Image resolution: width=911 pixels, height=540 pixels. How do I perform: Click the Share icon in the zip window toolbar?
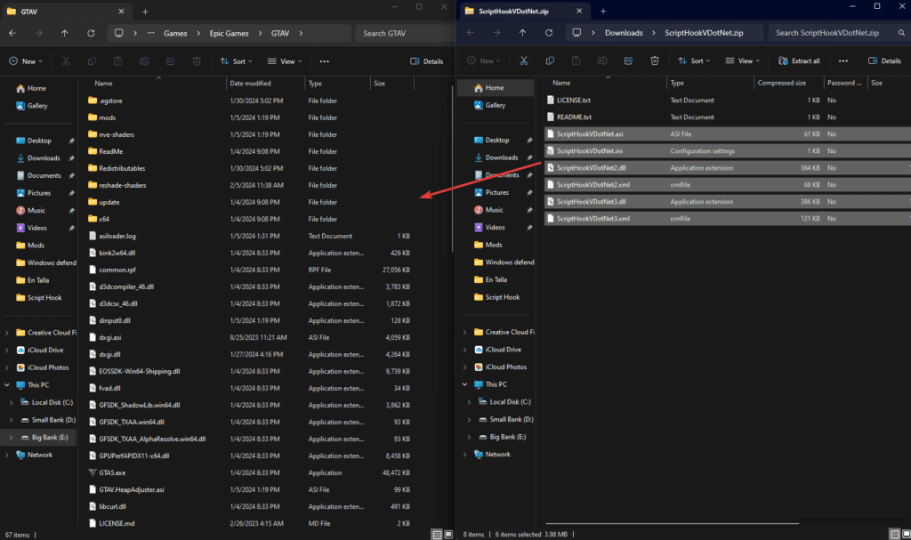(628, 60)
